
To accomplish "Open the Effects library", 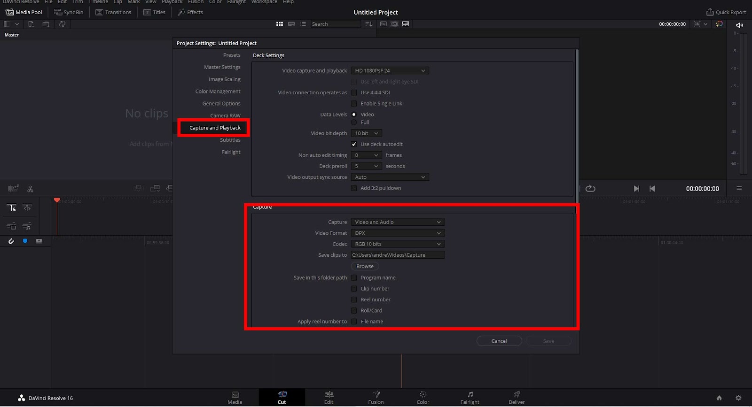I will click(190, 12).
